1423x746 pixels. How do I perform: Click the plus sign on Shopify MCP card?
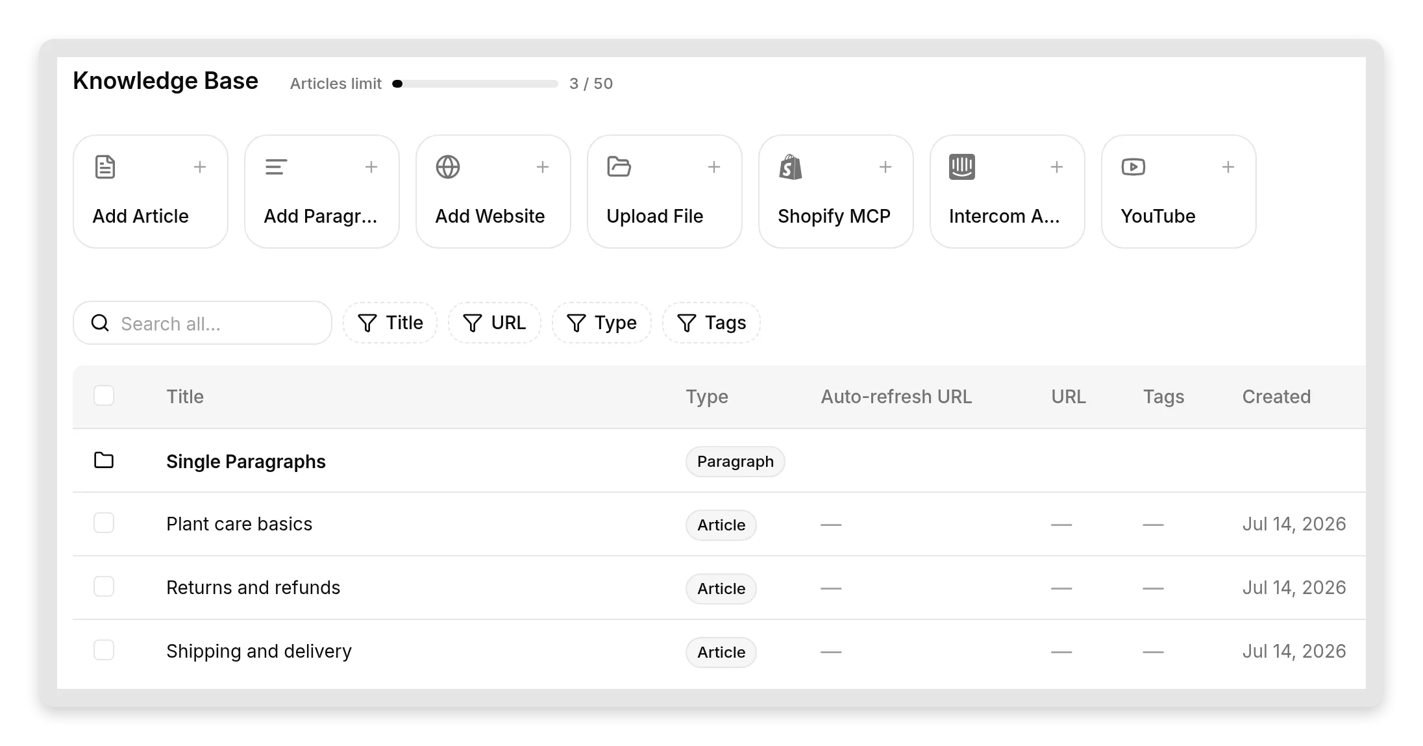(885, 167)
